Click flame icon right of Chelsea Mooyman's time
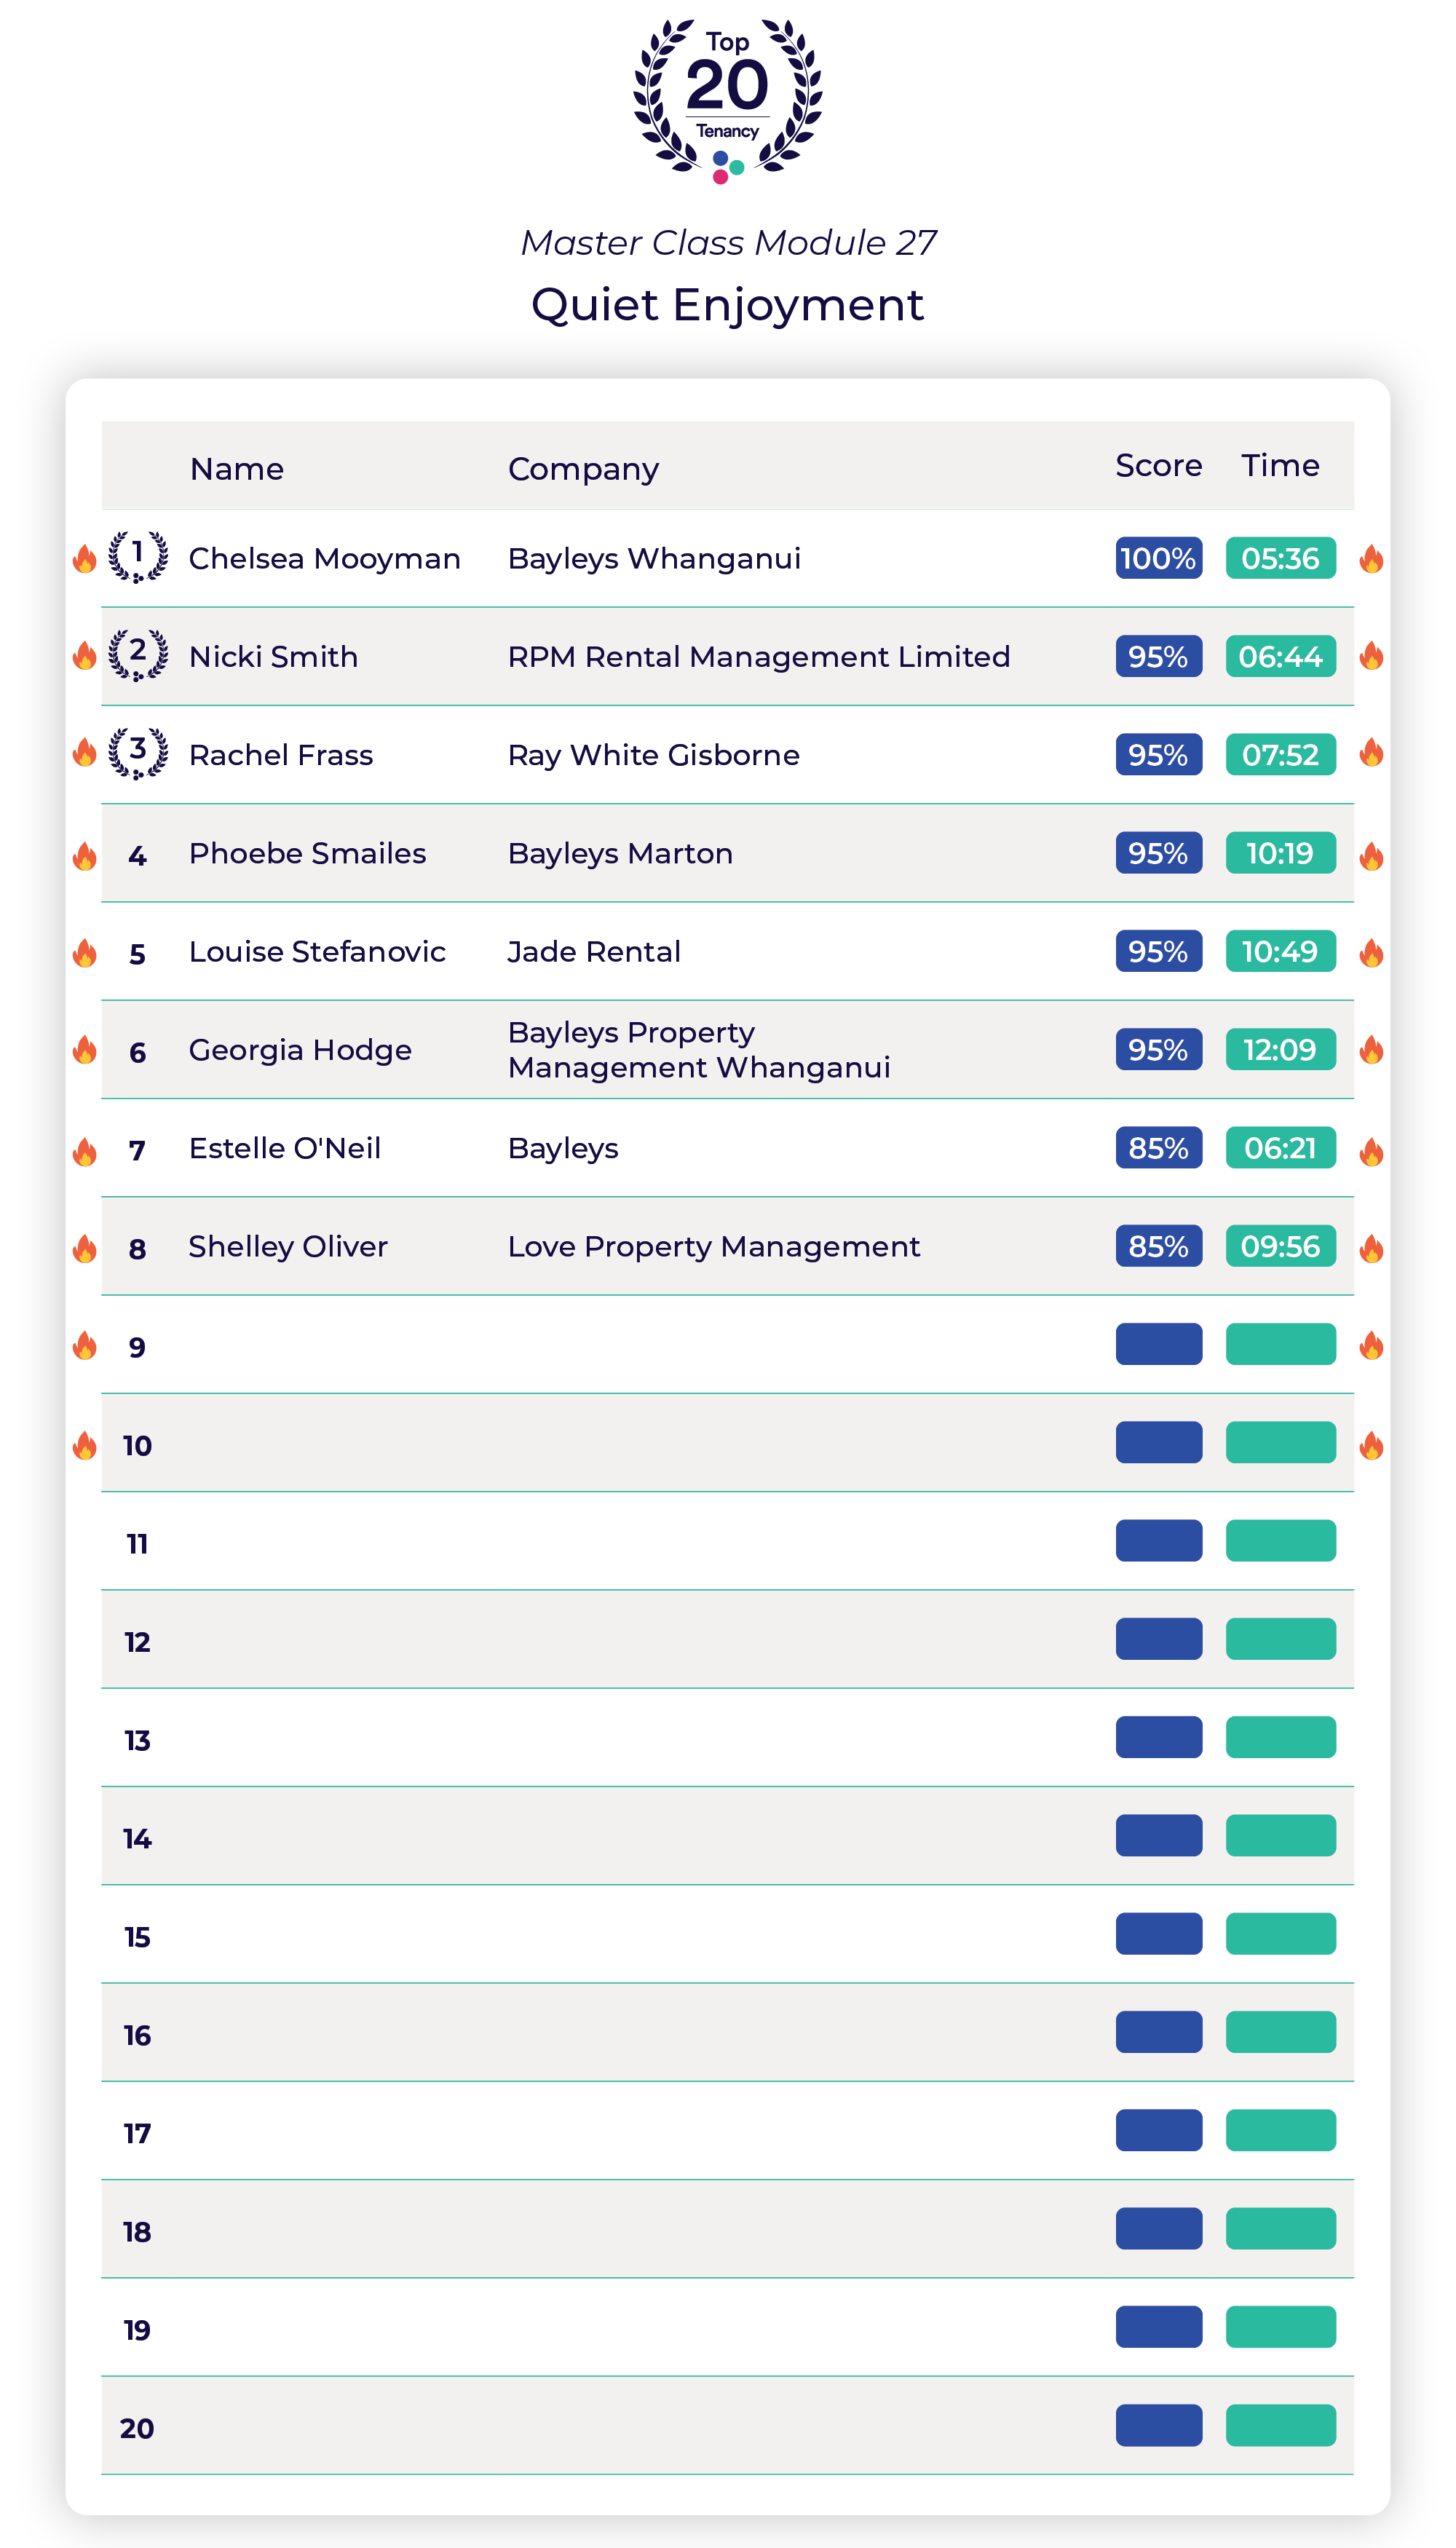Image resolution: width=1456 pixels, height=2548 pixels. pos(1371,559)
